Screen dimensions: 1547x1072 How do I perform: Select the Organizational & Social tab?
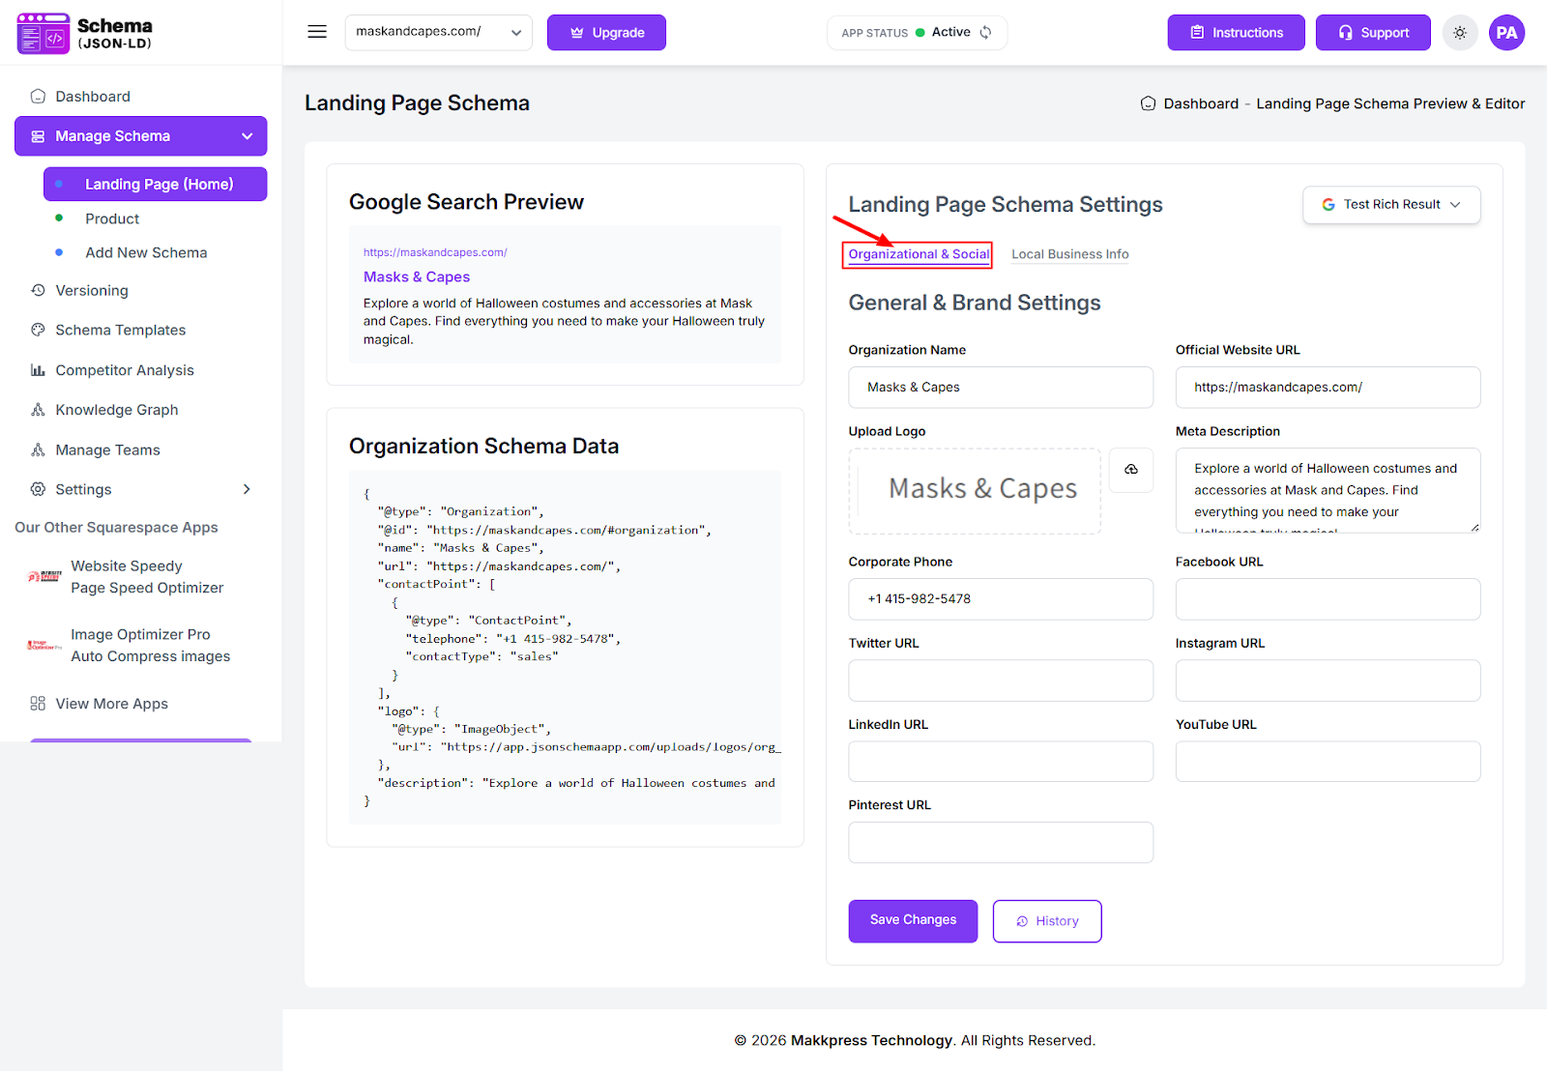919,254
